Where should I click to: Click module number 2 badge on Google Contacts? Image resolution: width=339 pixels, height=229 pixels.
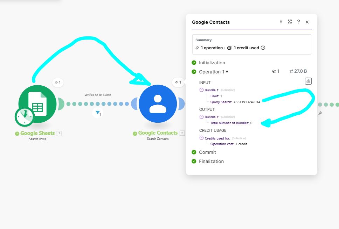pyautogui.click(x=182, y=133)
